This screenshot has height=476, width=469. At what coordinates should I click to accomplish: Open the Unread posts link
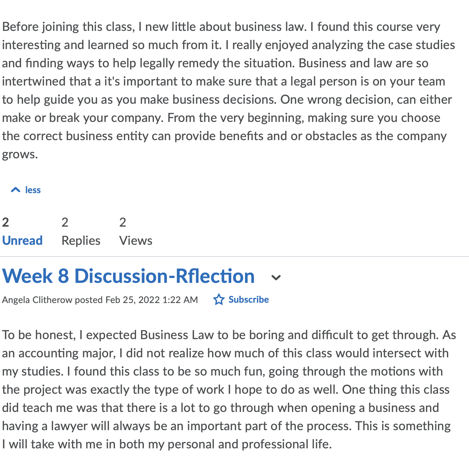[22, 241]
